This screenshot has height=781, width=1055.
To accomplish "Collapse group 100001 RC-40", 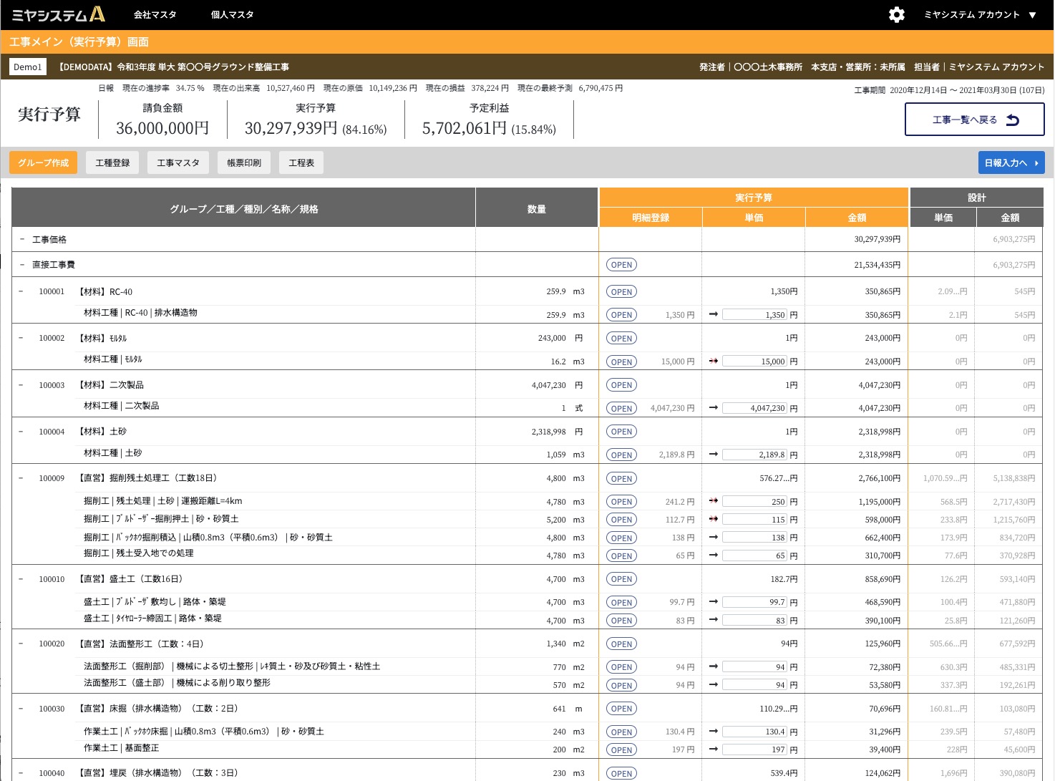I will pyautogui.click(x=21, y=291).
